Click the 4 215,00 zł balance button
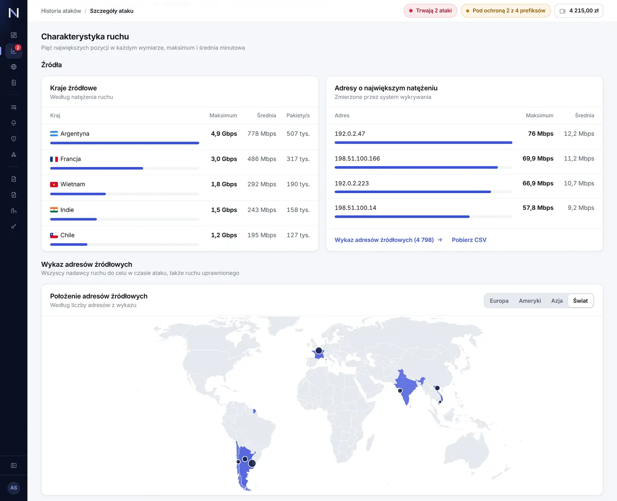Viewport: 617px width, 501px height. pyautogui.click(x=579, y=11)
